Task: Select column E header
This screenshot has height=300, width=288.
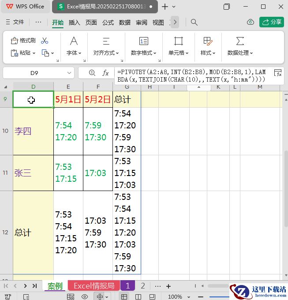Action: (68, 87)
